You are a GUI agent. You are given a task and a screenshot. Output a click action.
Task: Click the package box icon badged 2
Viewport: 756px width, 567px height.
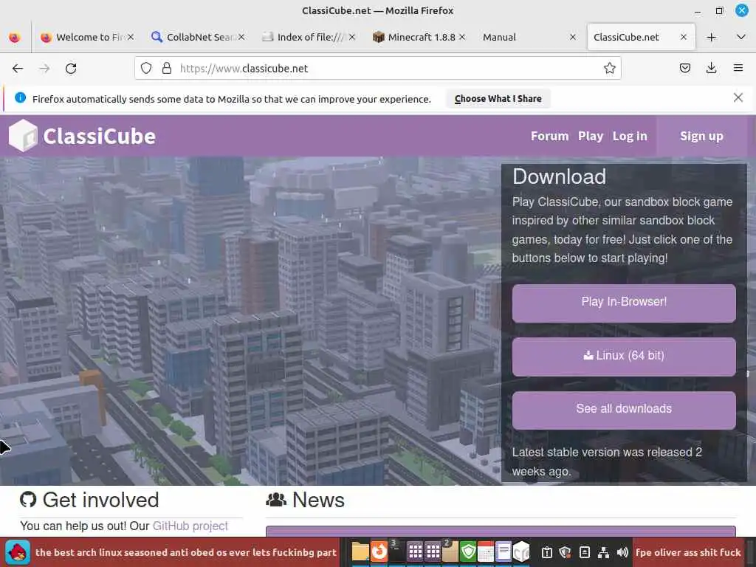[450, 552]
